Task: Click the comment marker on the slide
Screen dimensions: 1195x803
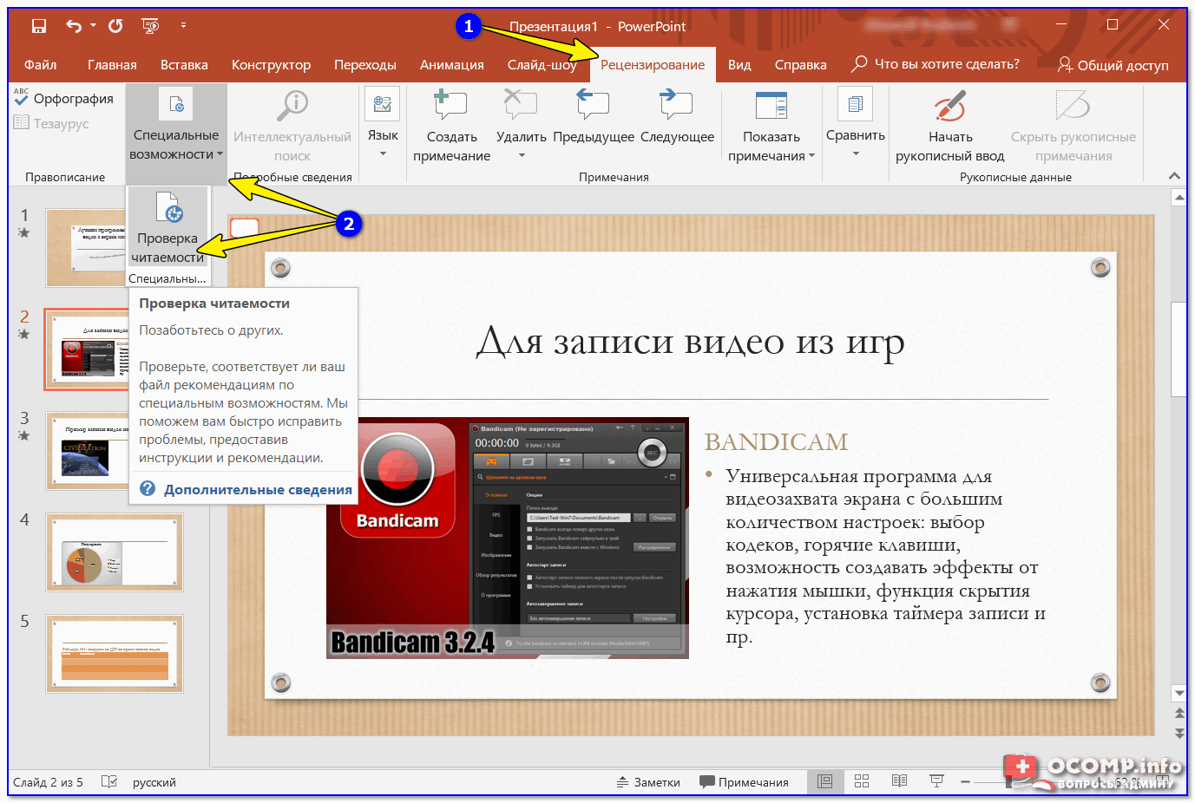Action: (245, 227)
